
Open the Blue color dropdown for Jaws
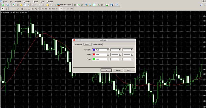(x=108, y=50)
